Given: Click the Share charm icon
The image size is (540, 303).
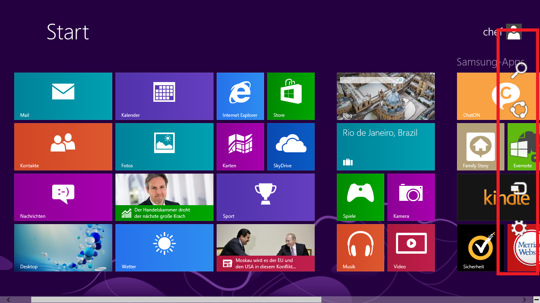Looking at the screenshot, I should pyautogui.click(x=519, y=110).
